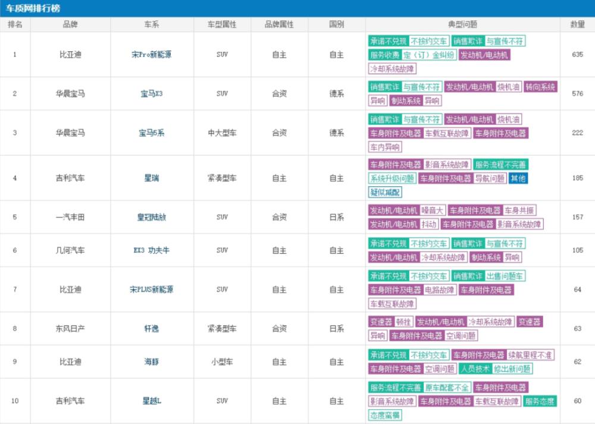Click the 222 count value
The image size is (595, 424).
tap(578, 133)
